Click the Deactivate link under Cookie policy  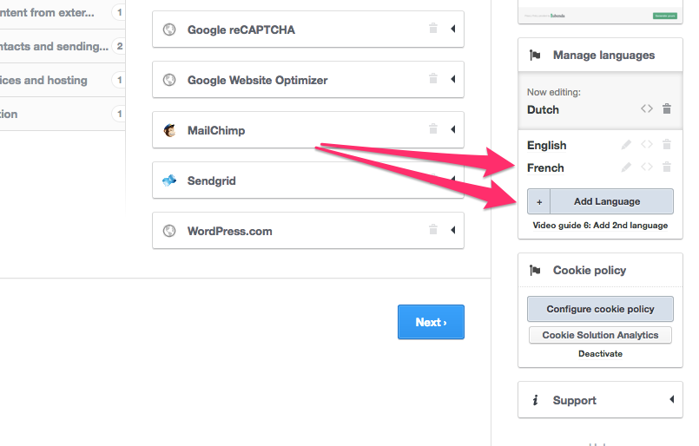pos(600,354)
